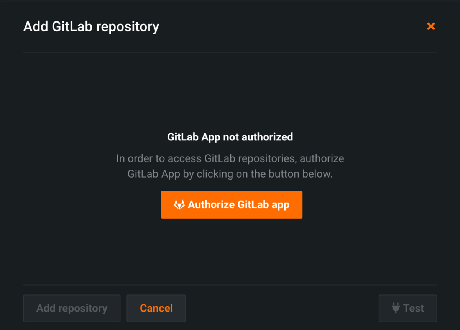Click the "Cancel" orange label text
460x330 pixels.
click(156, 308)
